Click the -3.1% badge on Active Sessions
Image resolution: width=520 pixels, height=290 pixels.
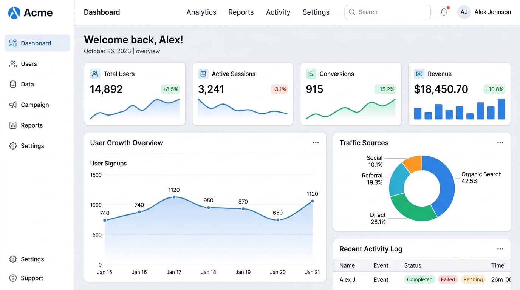point(279,89)
